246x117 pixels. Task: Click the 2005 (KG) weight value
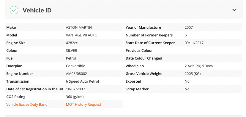tap(193, 73)
